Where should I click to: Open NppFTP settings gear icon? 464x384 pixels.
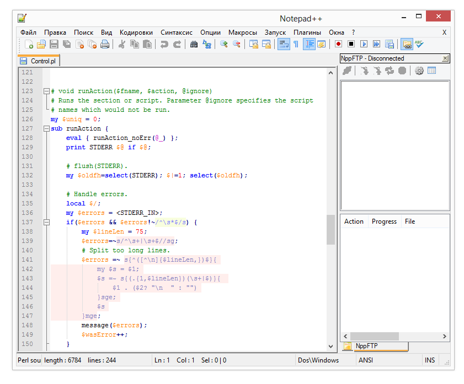[x=419, y=71]
